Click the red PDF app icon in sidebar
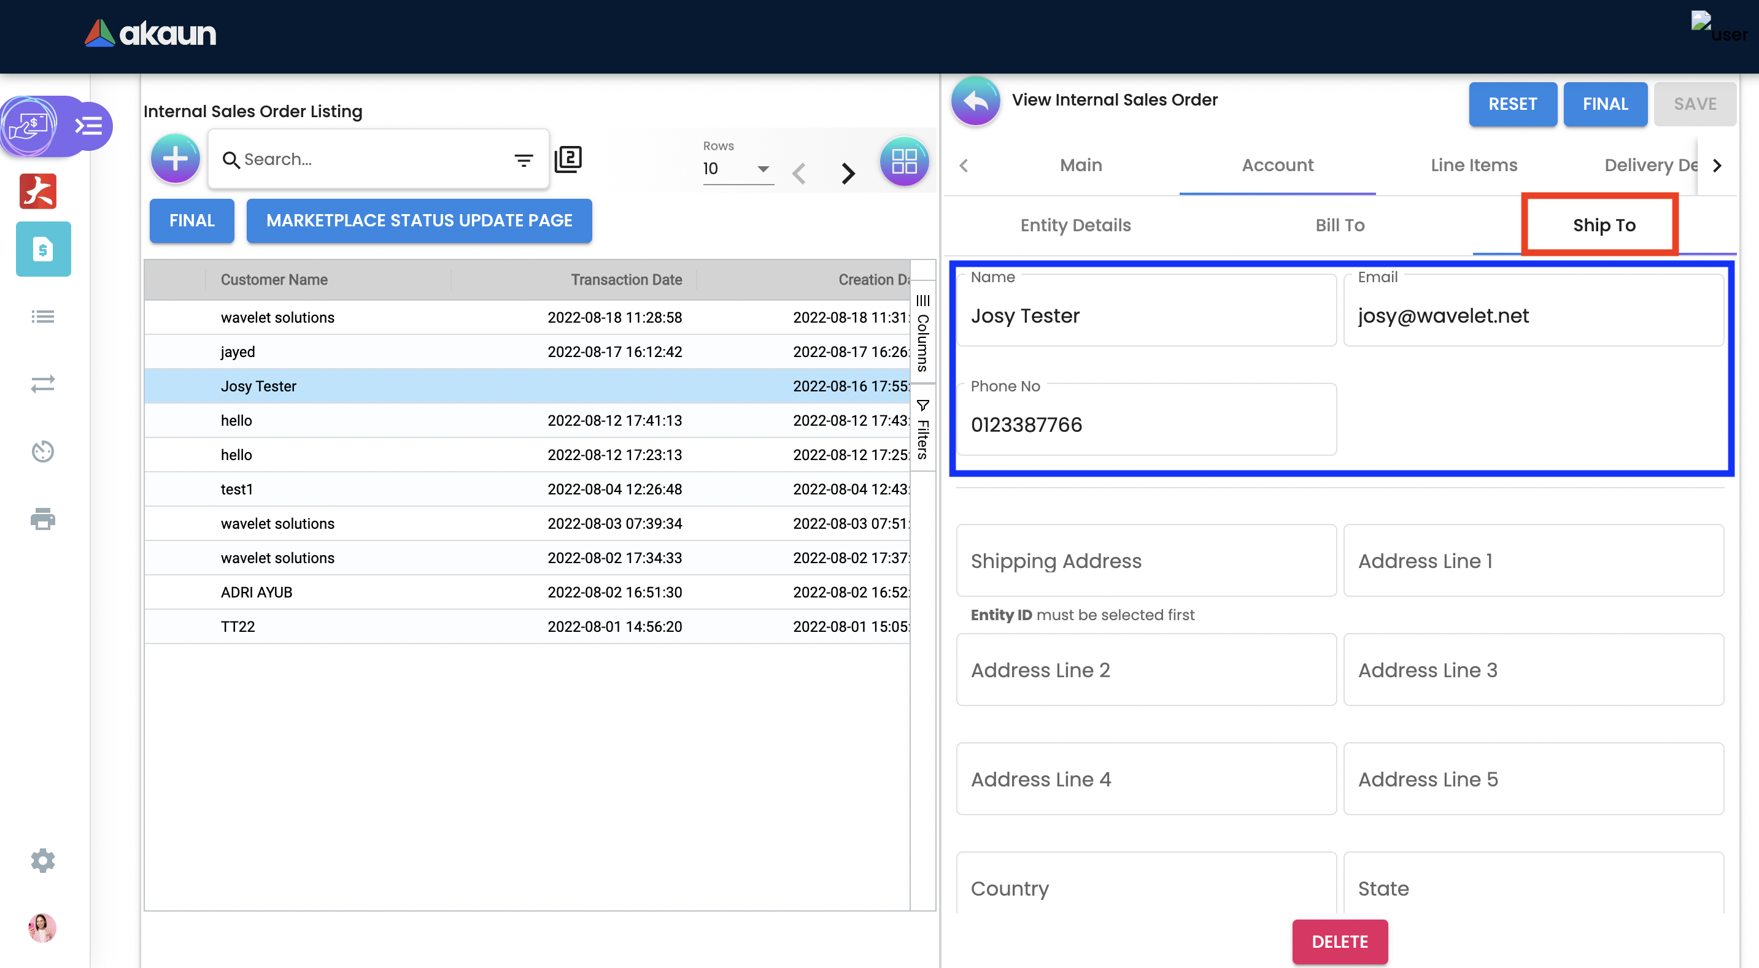This screenshot has width=1759, height=968. point(37,191)
